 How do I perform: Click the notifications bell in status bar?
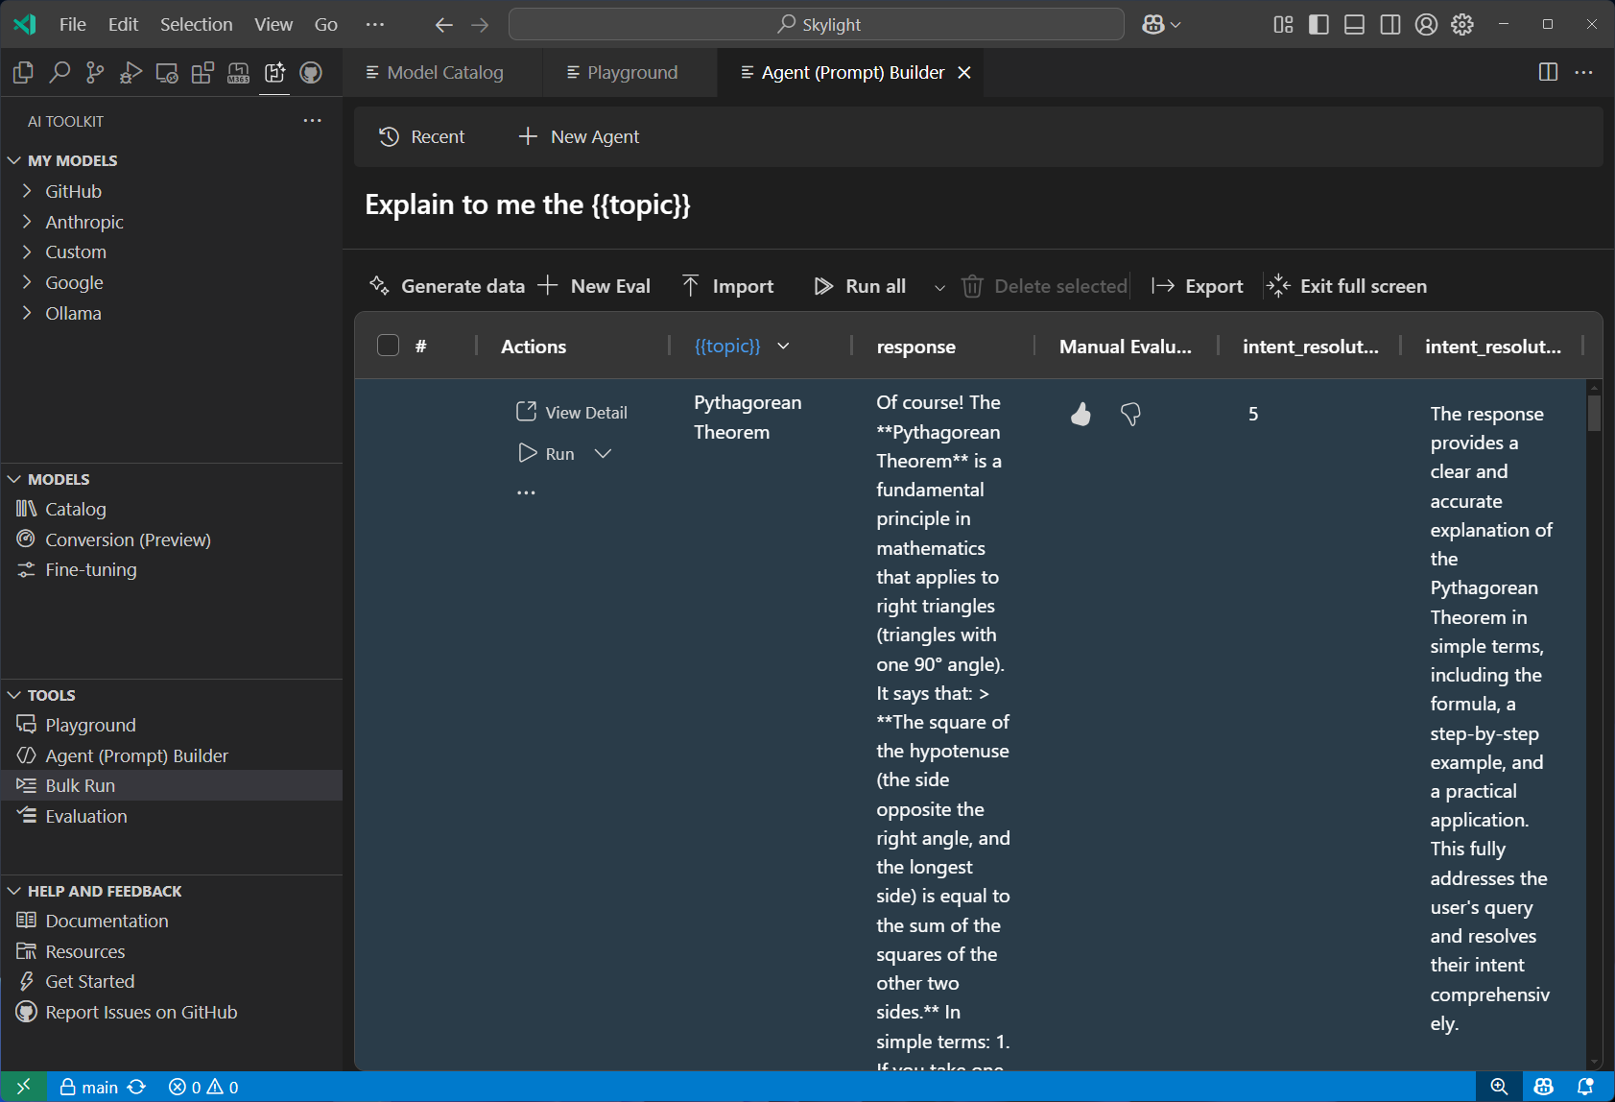click(x=1585, y=1087)
